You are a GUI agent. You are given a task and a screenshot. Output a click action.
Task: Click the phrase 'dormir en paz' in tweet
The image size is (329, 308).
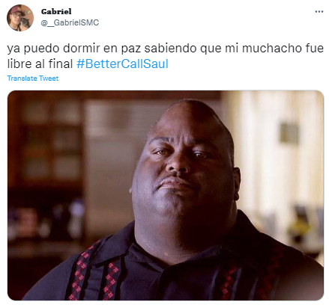[102, 48]
